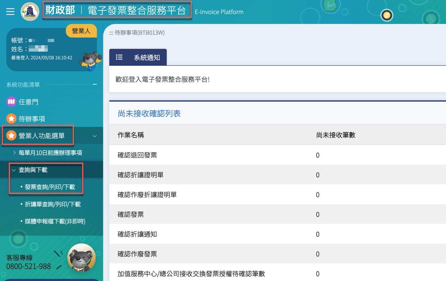Click 加值服務中心/總公司接收交換發票授權待確認筆數 row
This screenshot has height=281, width=446.
coord(277,273)
